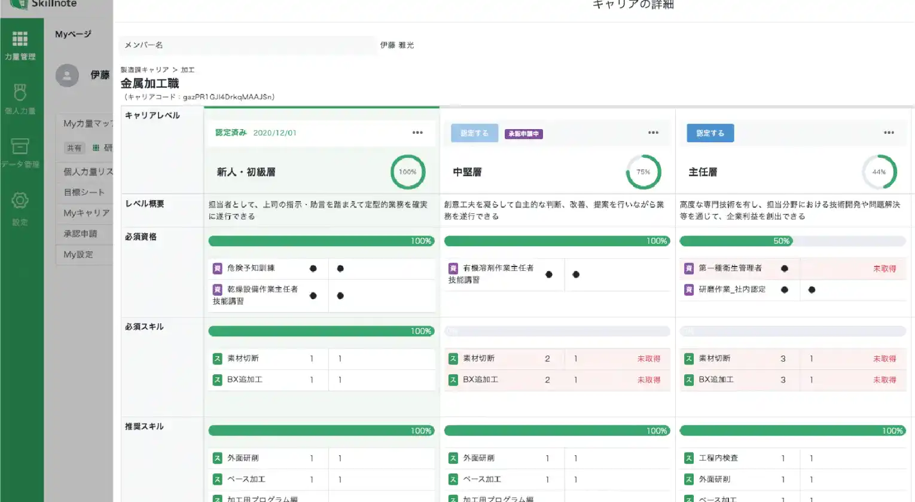Click 製造課キャリア breadcrumb link
This screenshot has width=915, height=502.
click(x=145, y=70)
